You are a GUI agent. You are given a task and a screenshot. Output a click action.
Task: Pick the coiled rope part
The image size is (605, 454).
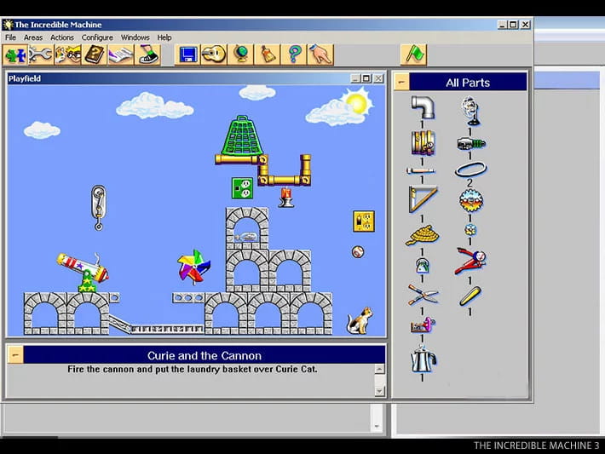point(423,234)
